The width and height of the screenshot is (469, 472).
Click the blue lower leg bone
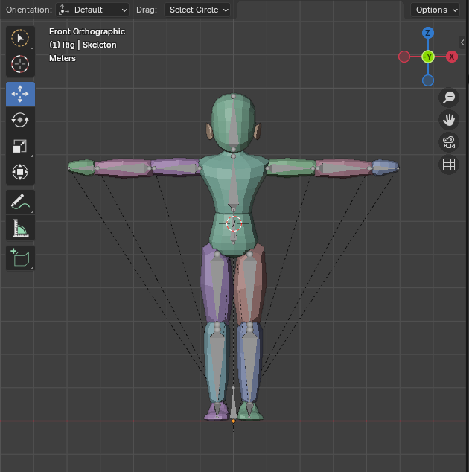[249, 365]
